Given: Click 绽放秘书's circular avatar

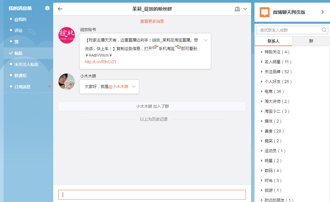Looking at the screenshot, I should [x=67, y=35].
